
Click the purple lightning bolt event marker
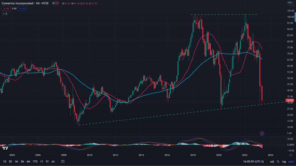262,133
